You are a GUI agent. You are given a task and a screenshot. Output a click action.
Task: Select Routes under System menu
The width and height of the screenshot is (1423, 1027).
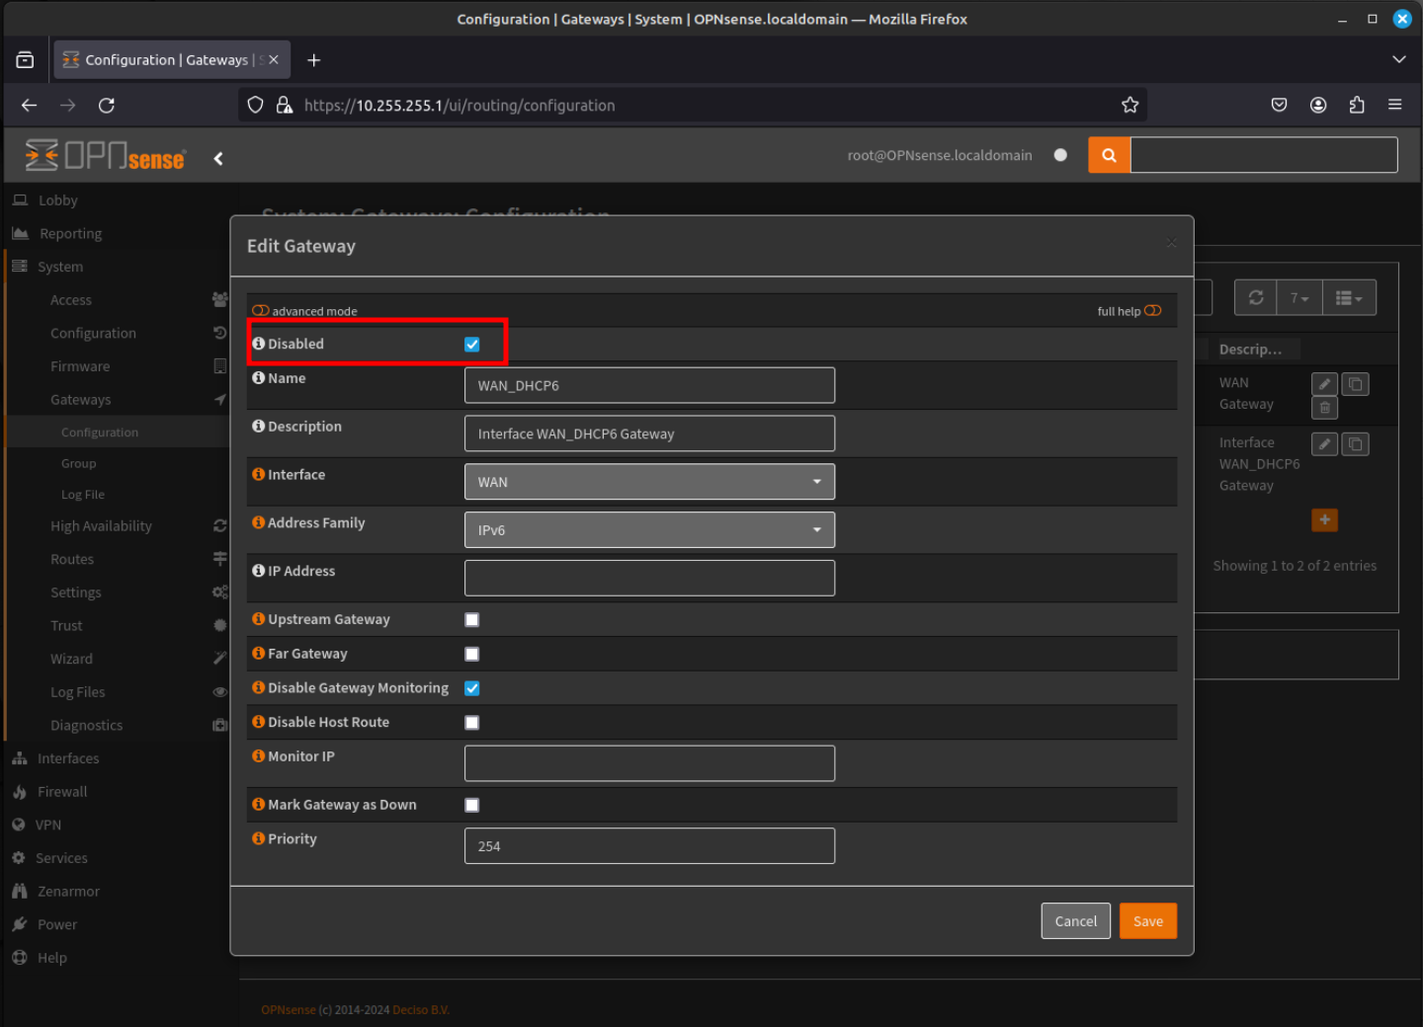[72, 559]
